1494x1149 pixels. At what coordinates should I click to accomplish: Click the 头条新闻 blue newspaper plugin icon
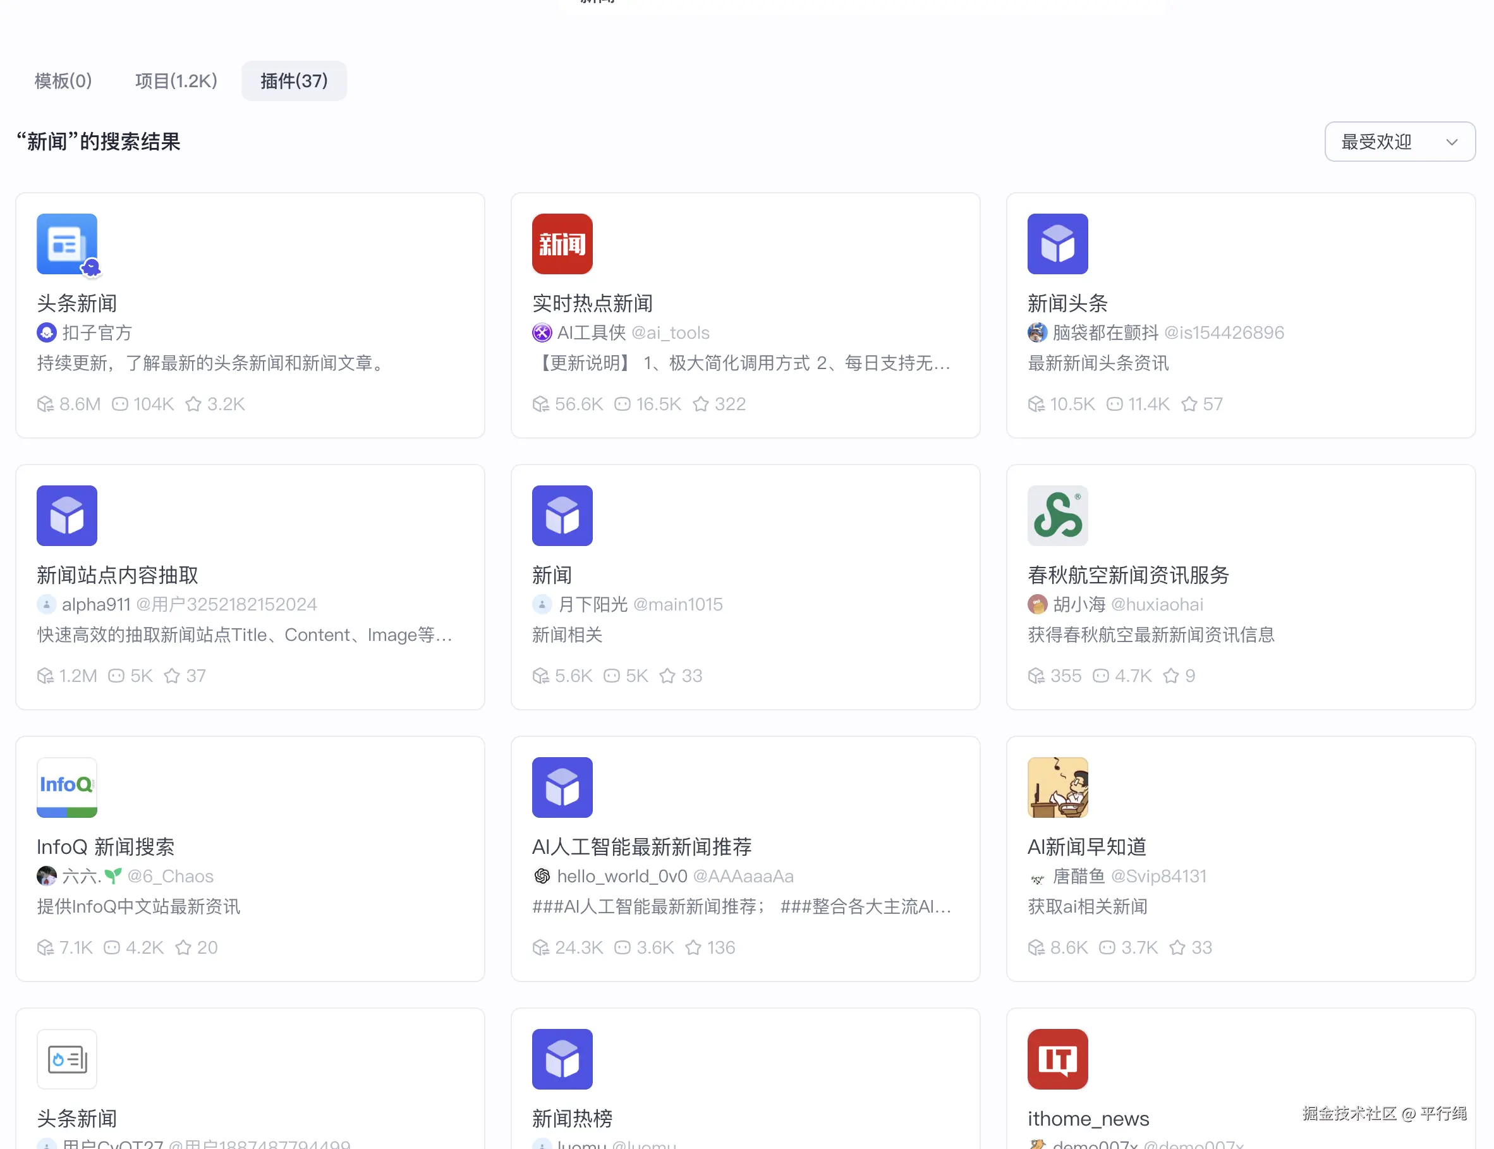(66, 243)
